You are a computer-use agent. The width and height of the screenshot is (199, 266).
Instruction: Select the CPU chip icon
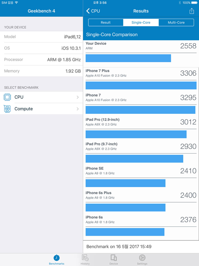point(7,97)
